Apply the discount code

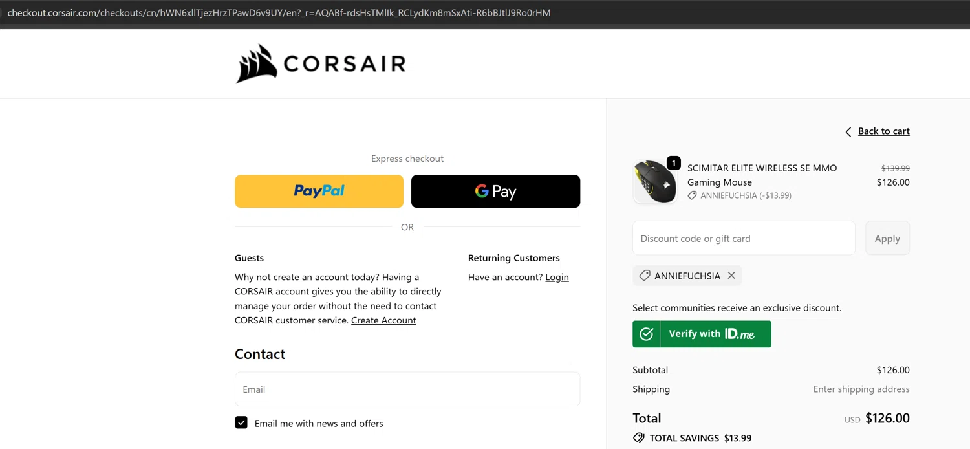pyautogui.click(x=887, y=238)
